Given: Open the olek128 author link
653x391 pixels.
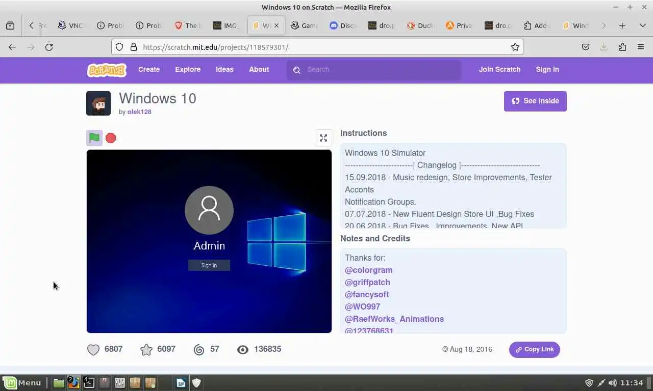Looking at the screenshot, I should coord(139,112).
